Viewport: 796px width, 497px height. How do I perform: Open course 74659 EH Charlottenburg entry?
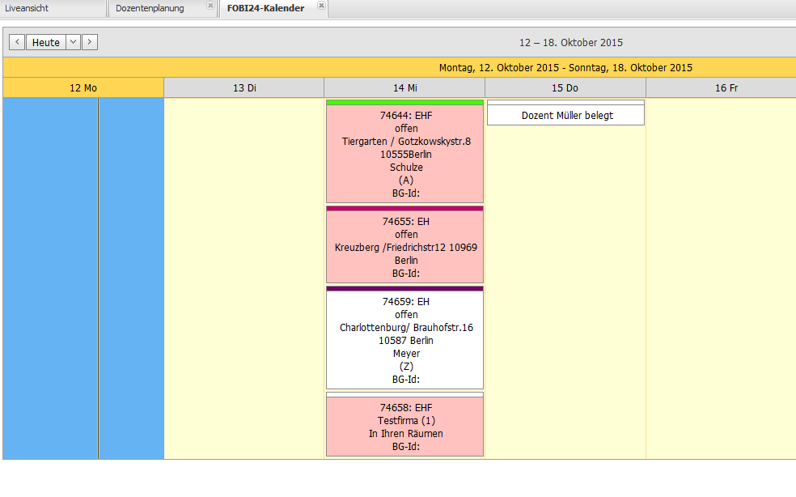click(x=404, y=340)
